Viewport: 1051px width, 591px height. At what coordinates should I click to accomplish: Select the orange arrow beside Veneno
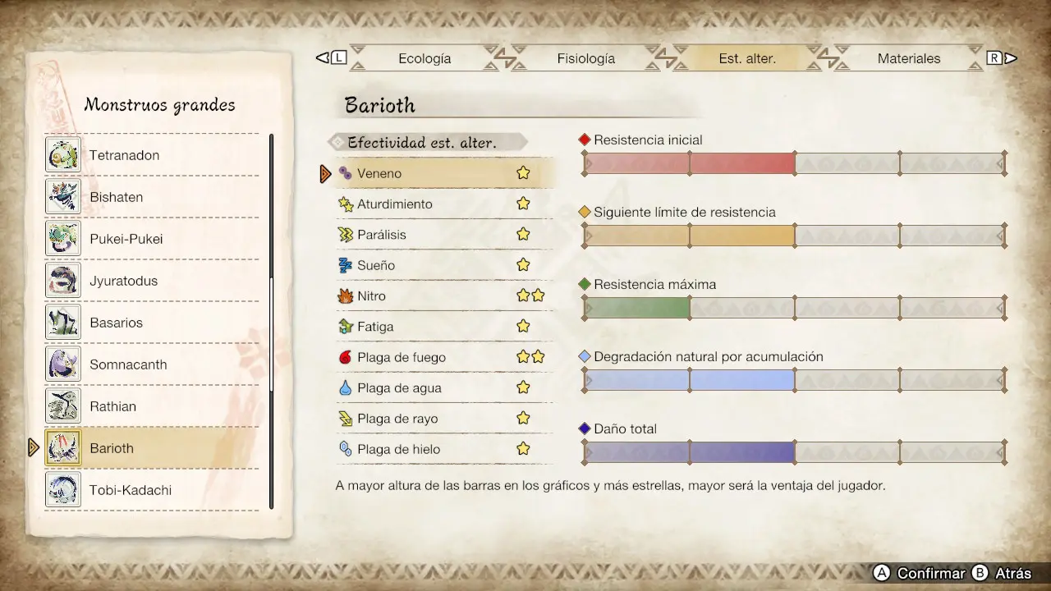coord(326,173)
